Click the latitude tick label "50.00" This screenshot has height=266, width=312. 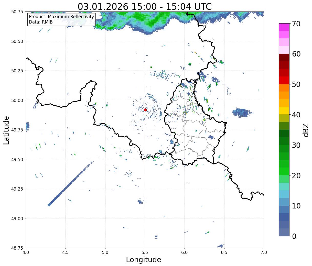[17, 100]
